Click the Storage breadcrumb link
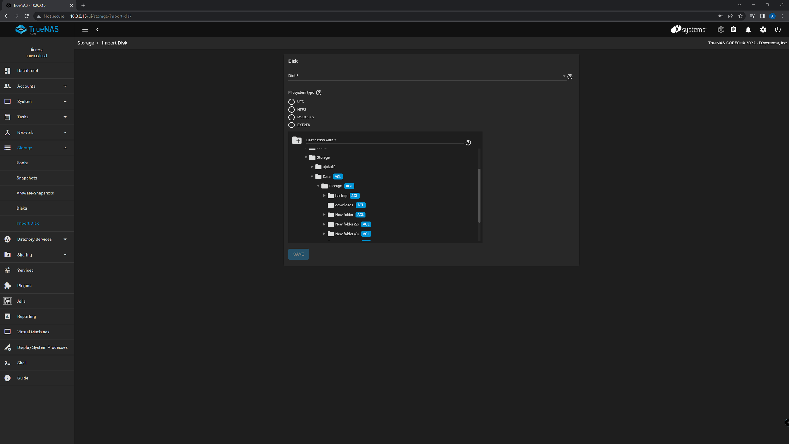789x444 pixels. (x=85, y=43)
